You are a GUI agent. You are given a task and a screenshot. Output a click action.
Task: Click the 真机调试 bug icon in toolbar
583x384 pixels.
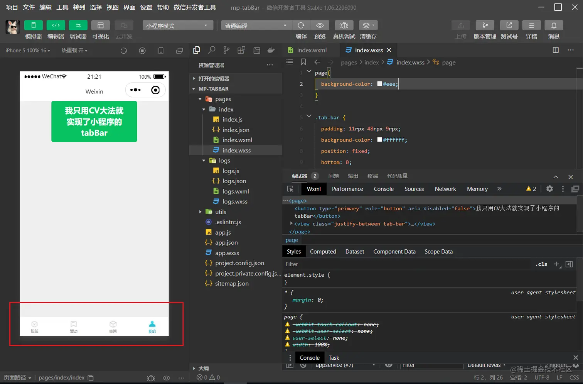[x=344, y=25]
